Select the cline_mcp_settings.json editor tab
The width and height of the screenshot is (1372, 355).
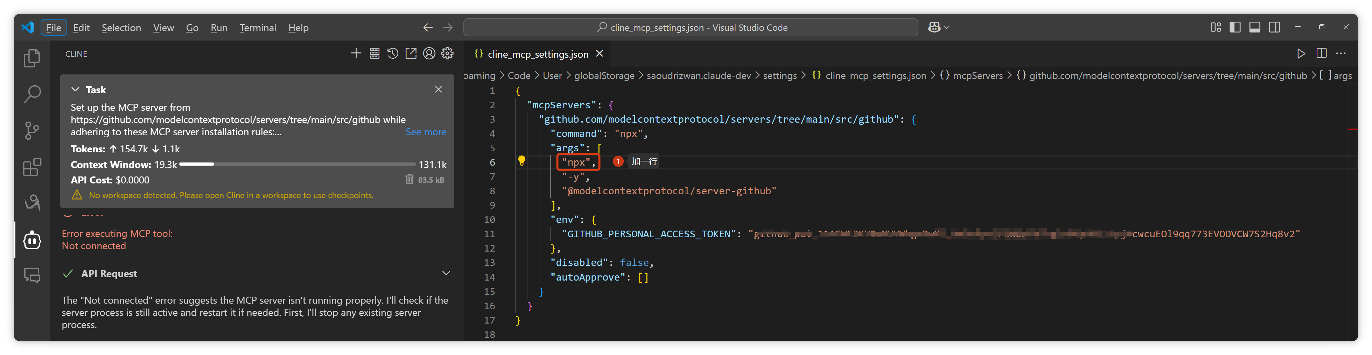click(537, 54)
